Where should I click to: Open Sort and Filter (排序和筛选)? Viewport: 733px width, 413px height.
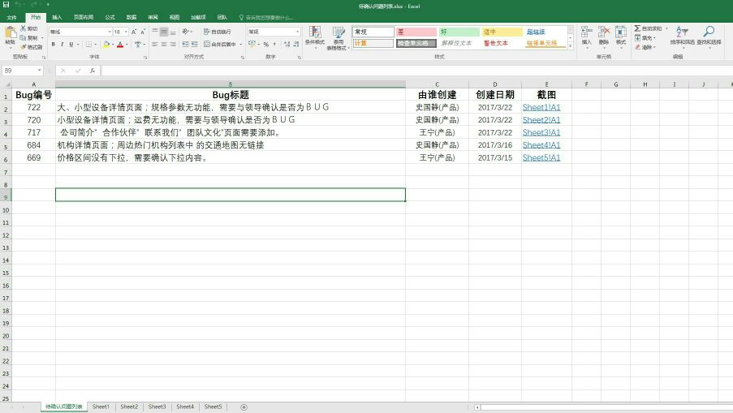[682, 36]
